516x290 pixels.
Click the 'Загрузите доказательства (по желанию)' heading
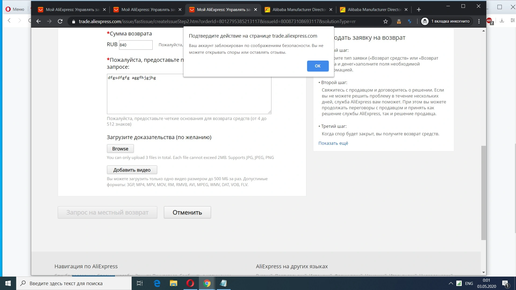pyautogui.click(x=159, y=137)
